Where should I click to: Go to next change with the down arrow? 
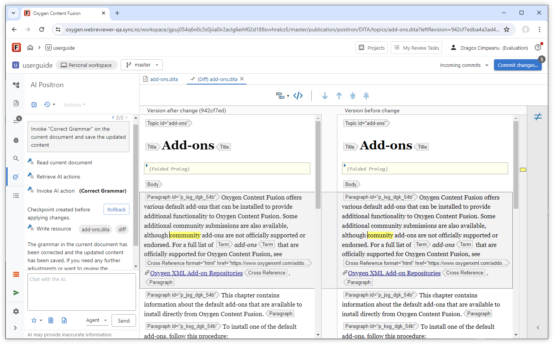(x=325, y=96)
